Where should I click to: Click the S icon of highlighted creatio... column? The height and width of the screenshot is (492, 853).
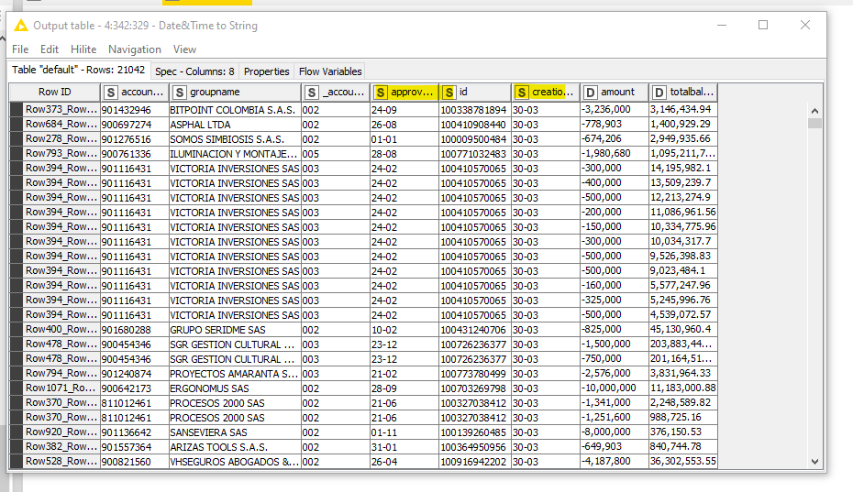[522, 93]
